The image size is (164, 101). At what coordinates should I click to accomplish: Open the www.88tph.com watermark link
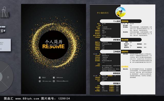27,98
